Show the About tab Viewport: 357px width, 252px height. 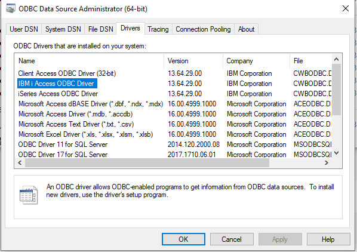click(x=246, y=29)
